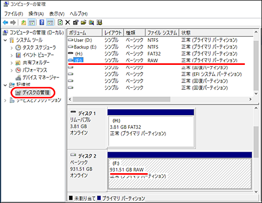Click volume list scroll right arrow

251,99
